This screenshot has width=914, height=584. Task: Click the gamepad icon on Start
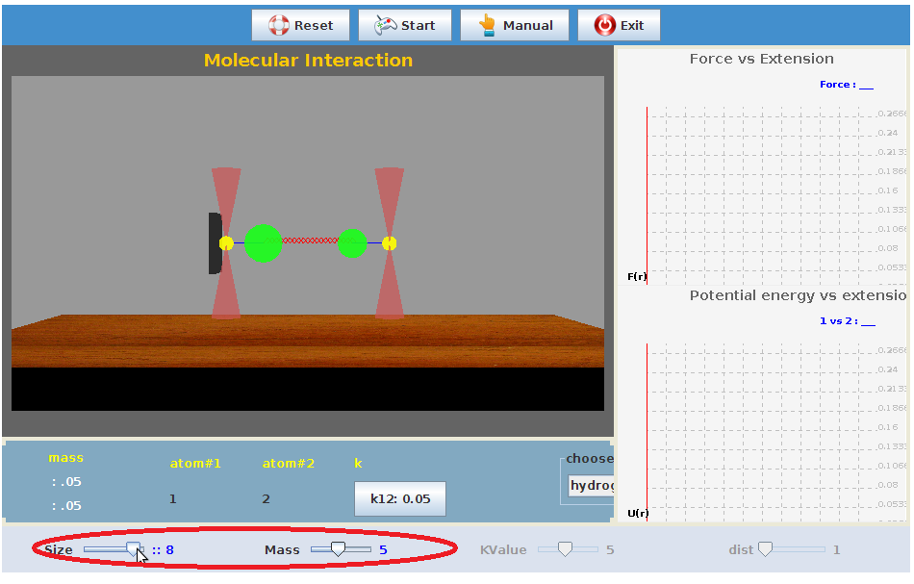pos(385,26)
